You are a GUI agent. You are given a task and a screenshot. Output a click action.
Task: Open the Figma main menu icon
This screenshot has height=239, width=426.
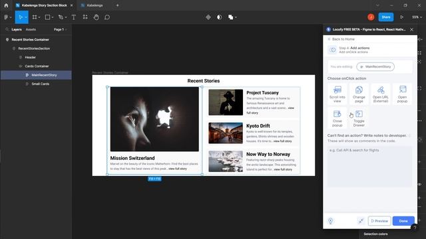point(6,17)
